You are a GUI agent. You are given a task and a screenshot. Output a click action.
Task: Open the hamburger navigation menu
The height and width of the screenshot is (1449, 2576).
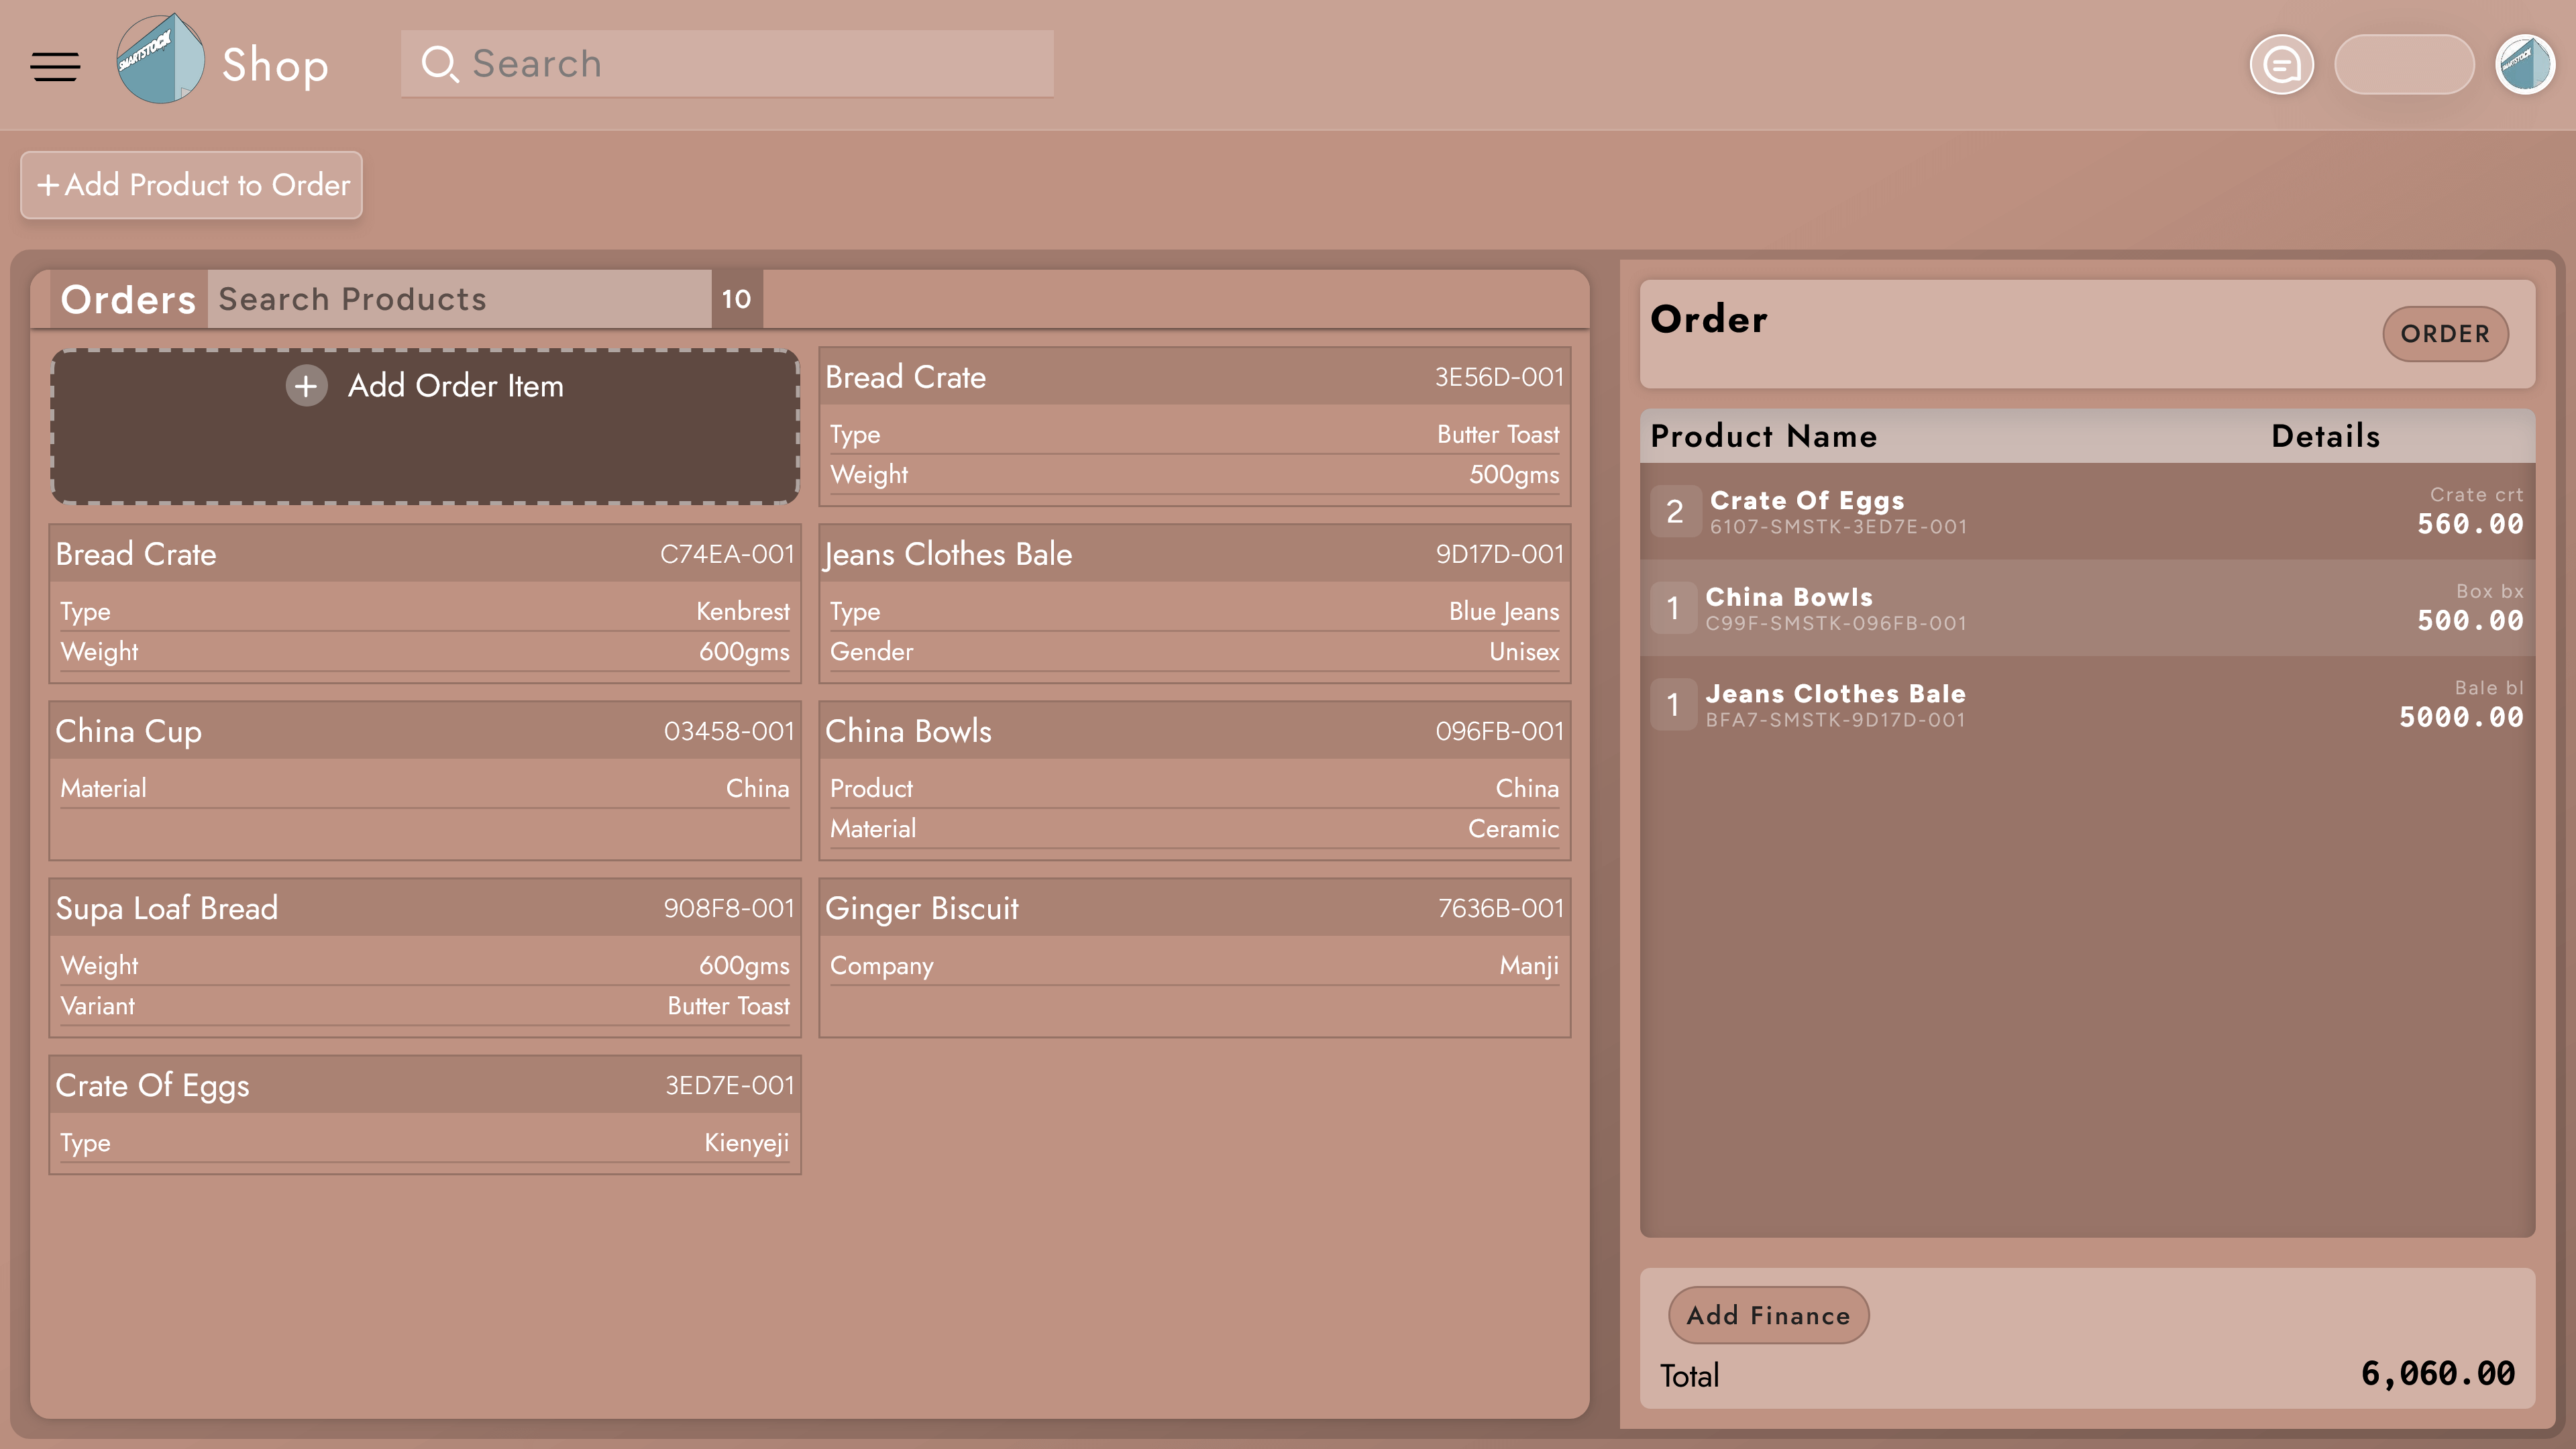click(55, 66)
